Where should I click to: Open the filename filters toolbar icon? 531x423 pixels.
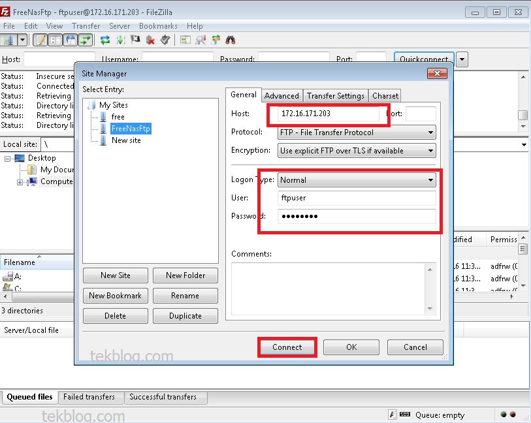tap(185, 40)
